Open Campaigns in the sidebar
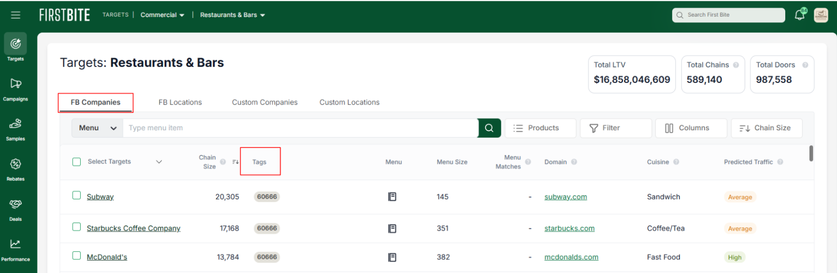 (x=15, y=89)
